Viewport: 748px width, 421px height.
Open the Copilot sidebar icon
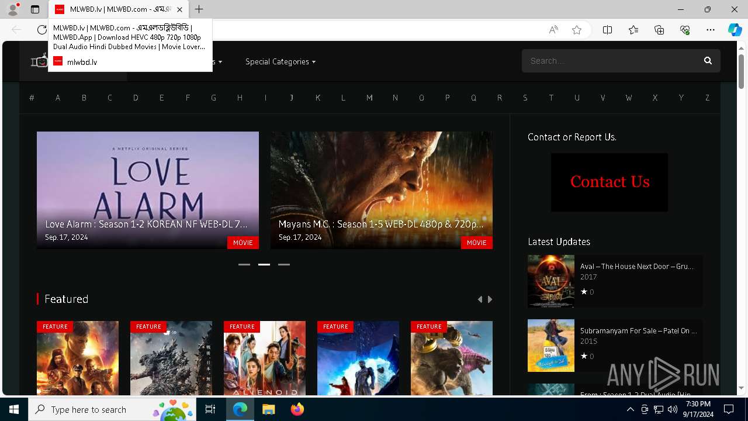tap(735, 30)
